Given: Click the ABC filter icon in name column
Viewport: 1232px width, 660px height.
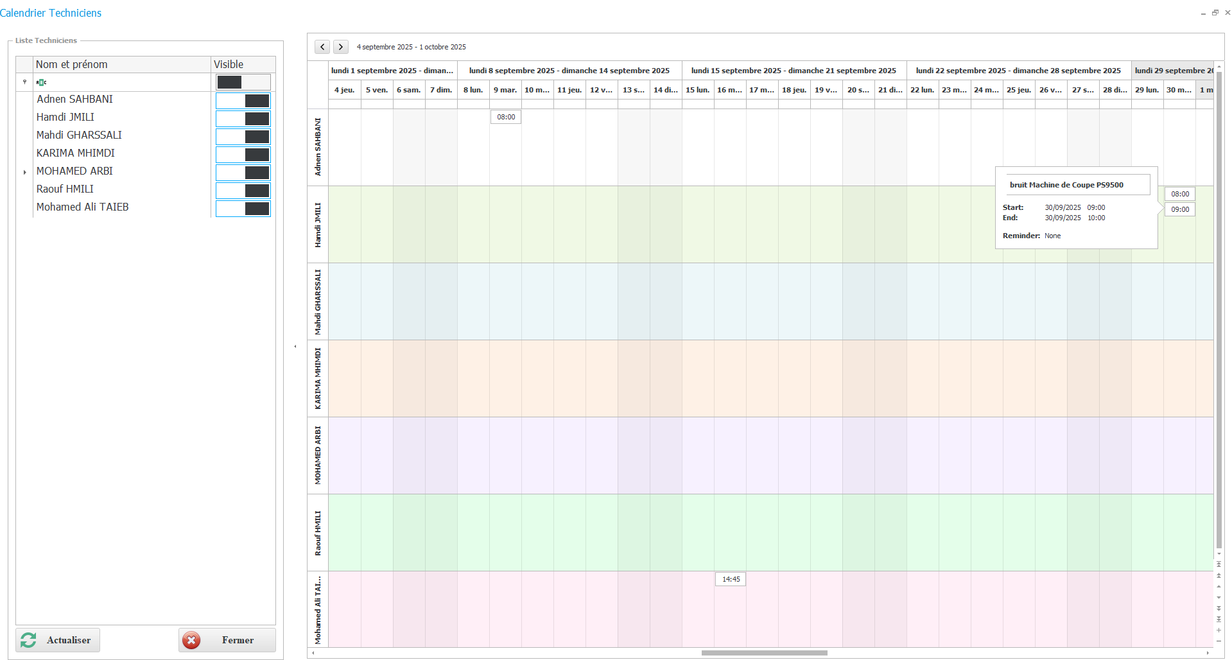Looking at the screenshot, I should coord(41,82).
